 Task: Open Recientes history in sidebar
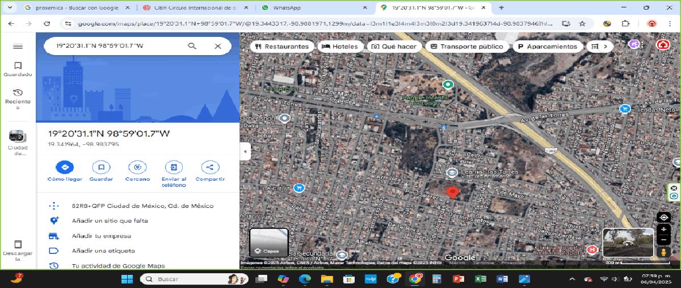point(18,99)
